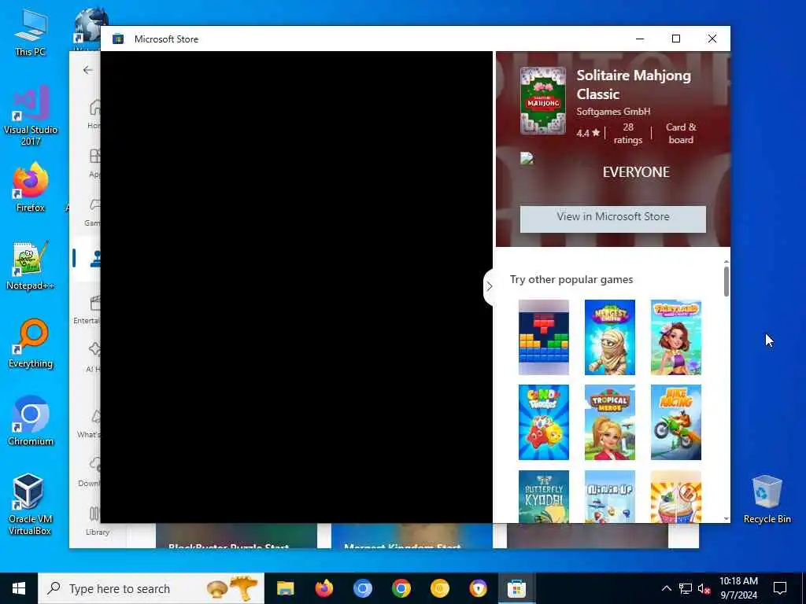
Task: Click the Card & board category label
Action: tap(681, 134)
